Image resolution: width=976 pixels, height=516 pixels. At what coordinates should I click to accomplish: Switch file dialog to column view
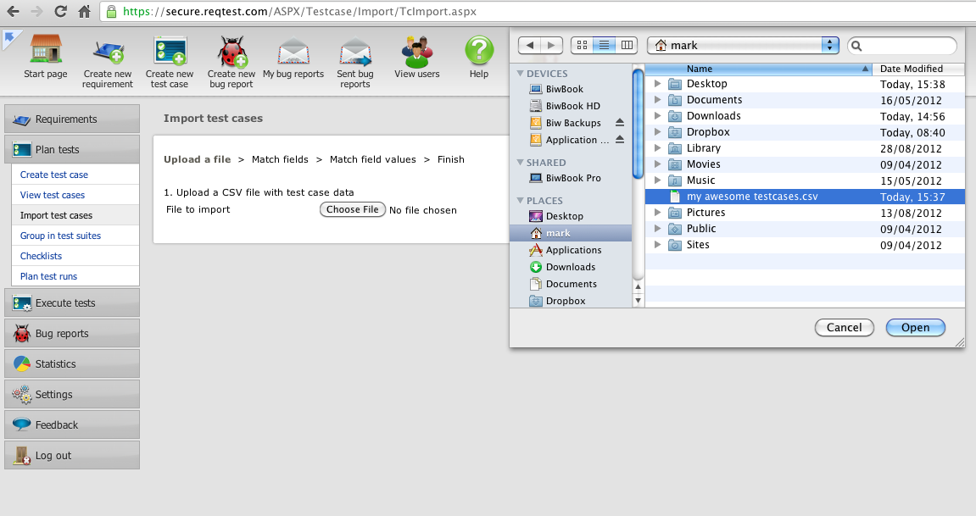coord(627,45)
